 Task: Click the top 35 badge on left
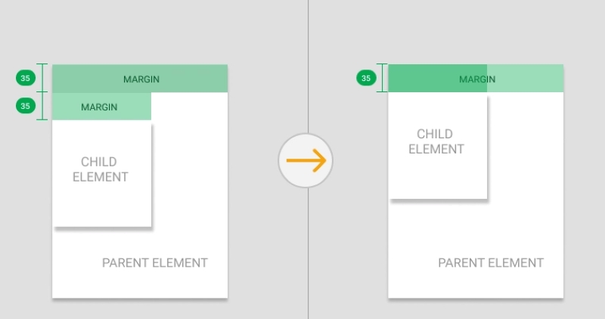[x=26, y=78]
